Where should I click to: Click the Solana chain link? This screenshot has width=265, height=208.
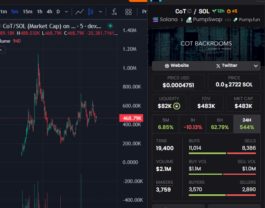tap(165, 20)
